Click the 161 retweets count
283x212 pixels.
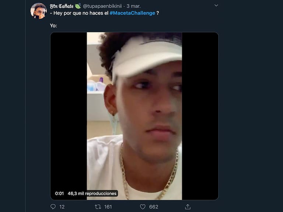coord(108,207)
